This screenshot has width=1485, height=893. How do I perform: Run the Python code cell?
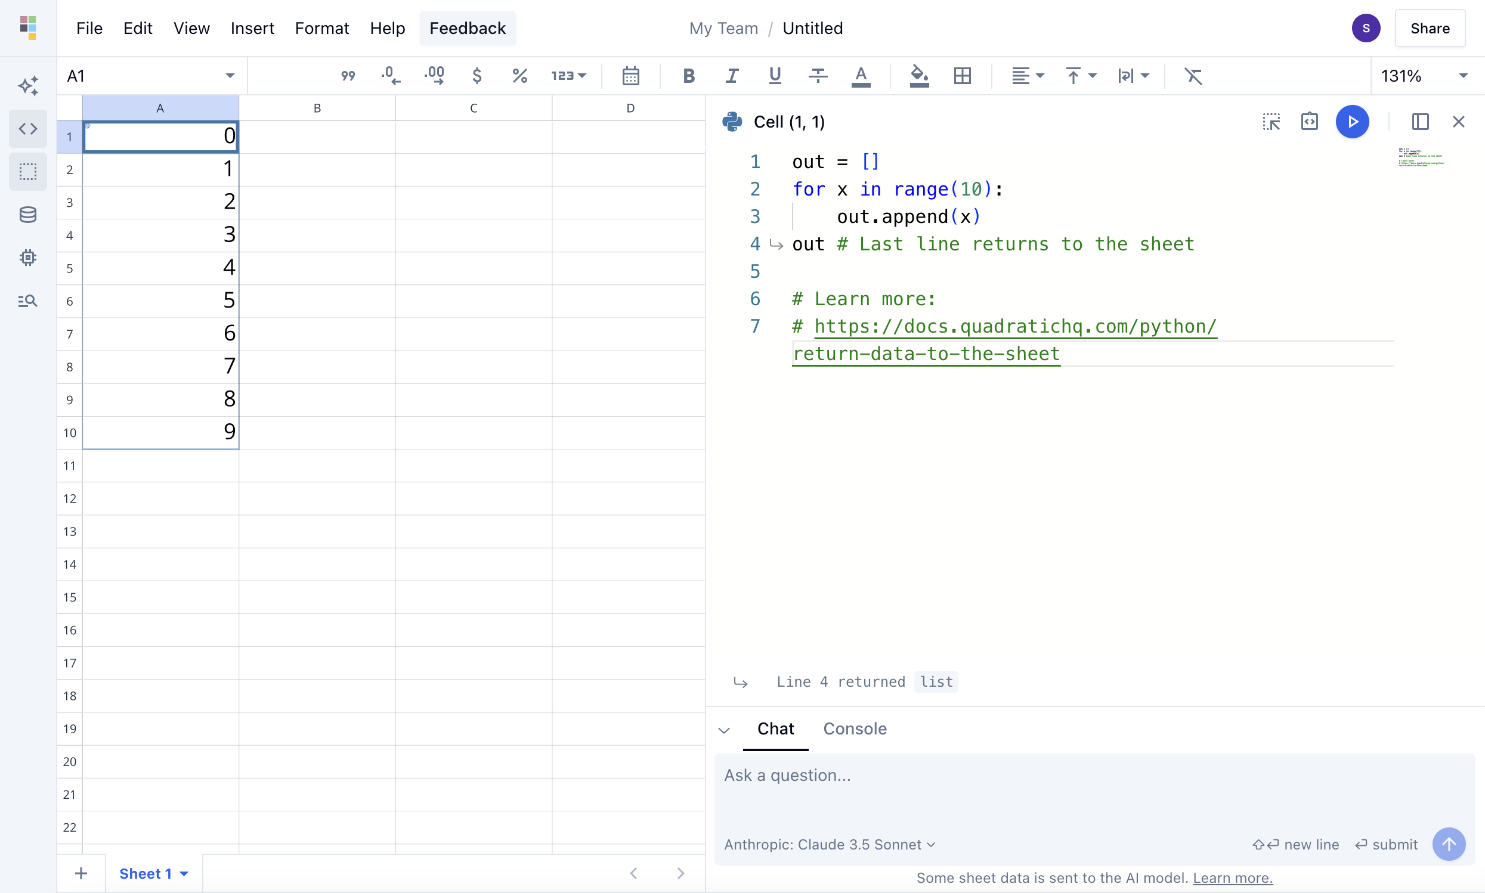pos(1351,122)
